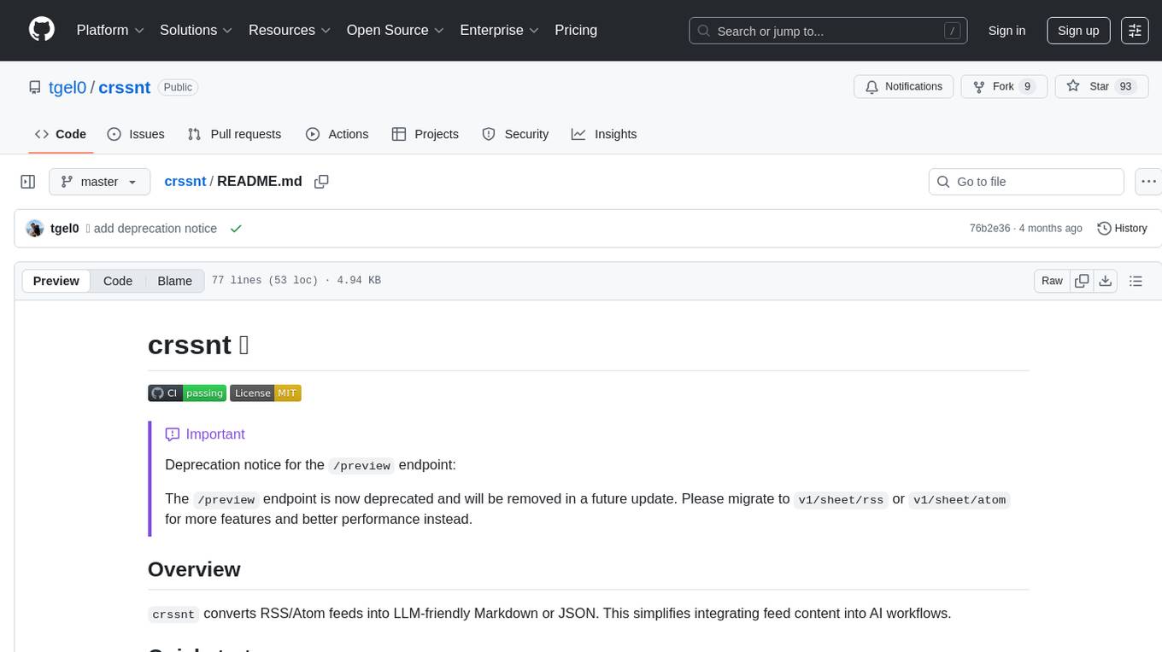Open the Pricing page

click(x=576, y=30)
